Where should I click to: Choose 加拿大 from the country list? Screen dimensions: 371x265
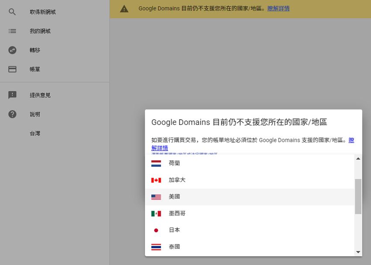coord(250,180)
